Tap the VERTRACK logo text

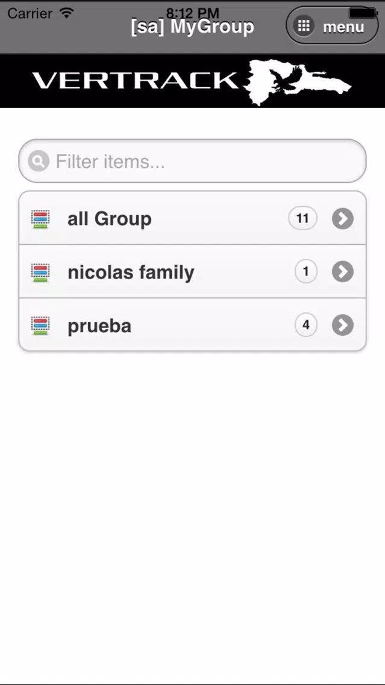click(136, 81)
